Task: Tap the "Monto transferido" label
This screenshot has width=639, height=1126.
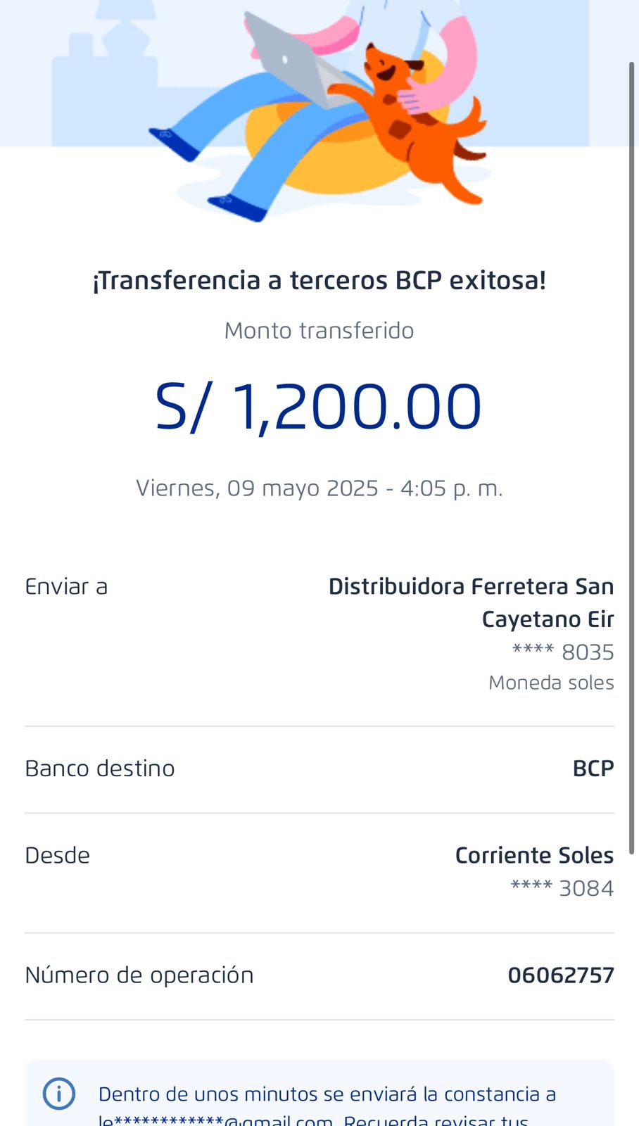Action: (319, 331)
